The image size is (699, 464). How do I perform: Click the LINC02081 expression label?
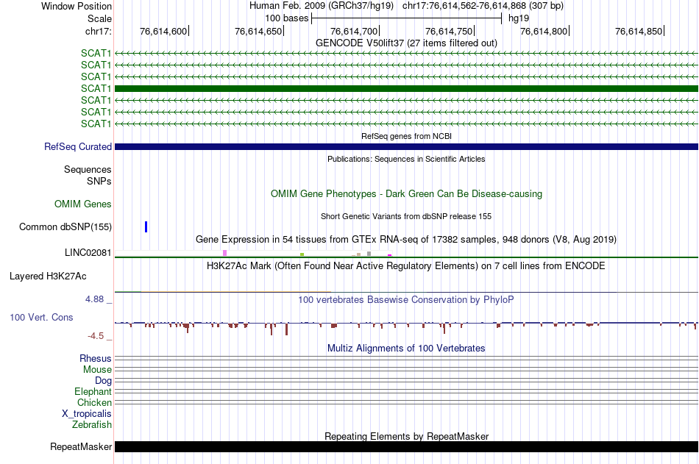(x=88, y=253)
